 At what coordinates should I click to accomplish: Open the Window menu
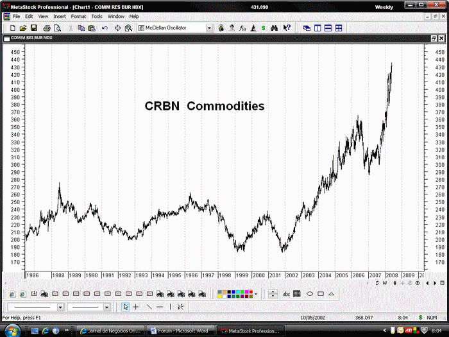(116, 17)
